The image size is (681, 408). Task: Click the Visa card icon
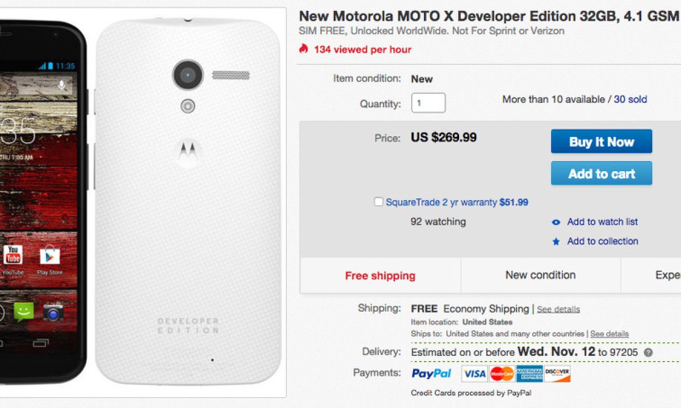[474, 373]
